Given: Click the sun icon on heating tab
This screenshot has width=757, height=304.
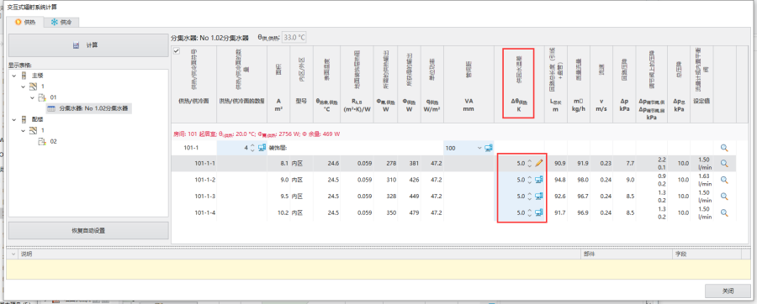Looking at the screenshot, I should click(19, 22).
